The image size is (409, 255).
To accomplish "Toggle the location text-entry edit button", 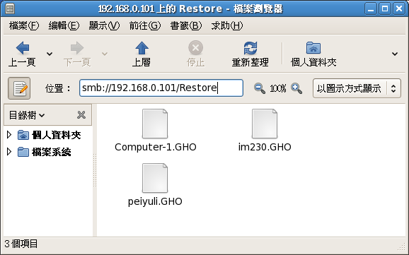I will (19, 88).
